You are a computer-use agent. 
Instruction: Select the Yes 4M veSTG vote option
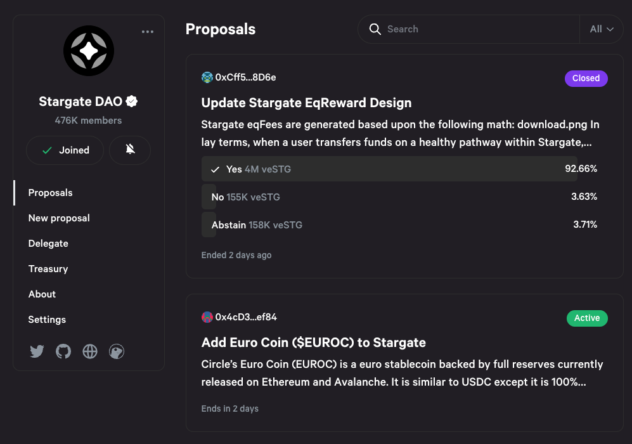click(x=389, y=169)
